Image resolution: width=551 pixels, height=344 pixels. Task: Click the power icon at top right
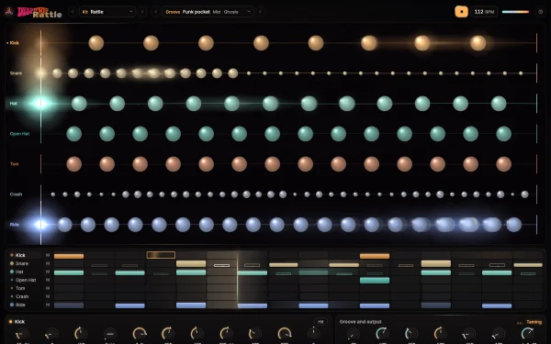coord(541,12)
